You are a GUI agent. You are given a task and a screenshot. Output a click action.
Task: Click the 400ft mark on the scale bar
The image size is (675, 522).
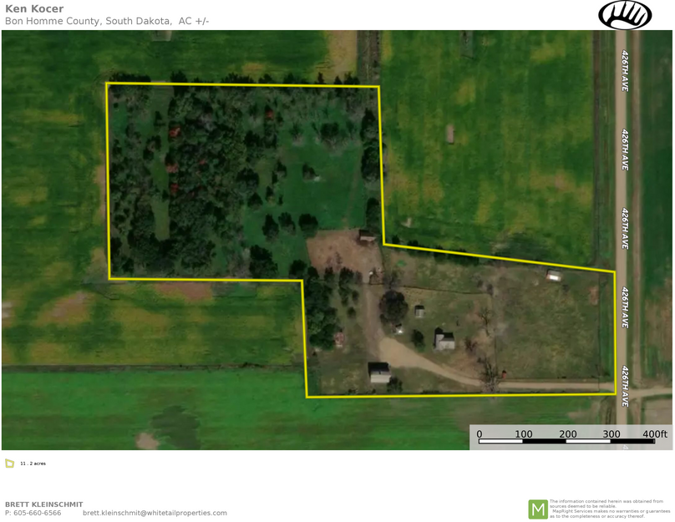tap(656, 434)
